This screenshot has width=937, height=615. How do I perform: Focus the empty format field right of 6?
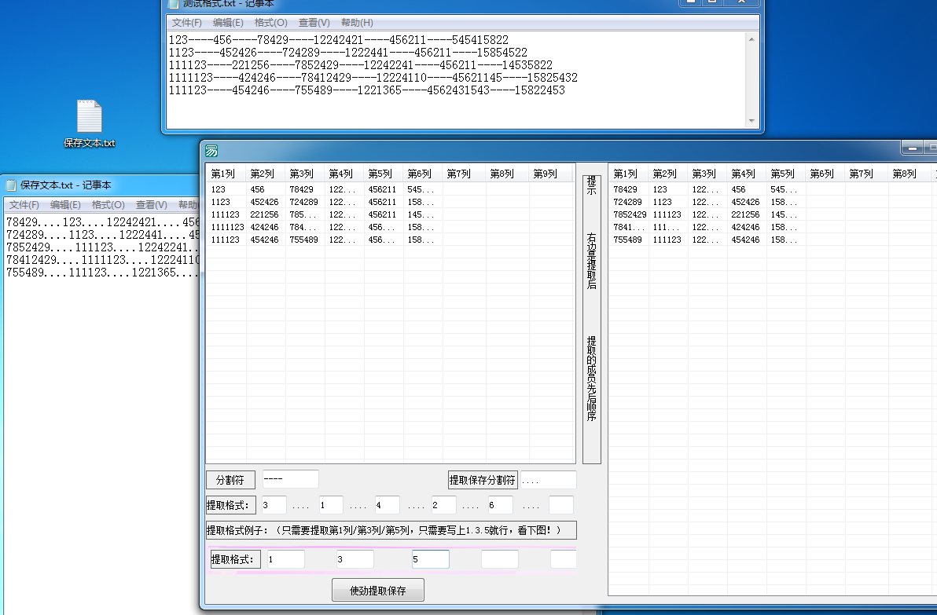(561, 505)
